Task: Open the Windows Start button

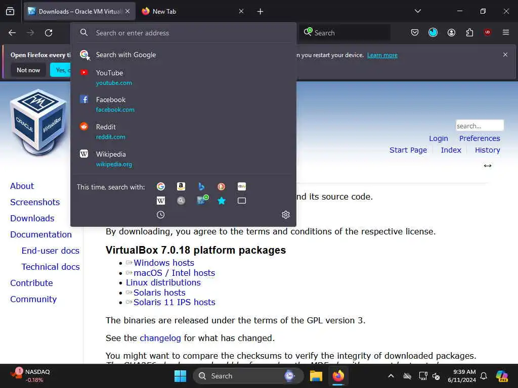Action: click(180, 376)
